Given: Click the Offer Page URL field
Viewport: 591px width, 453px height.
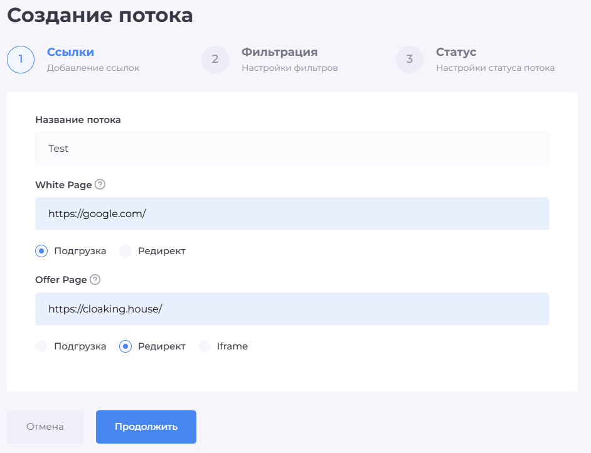Looking at the screenshot, I should coord(292,309).
